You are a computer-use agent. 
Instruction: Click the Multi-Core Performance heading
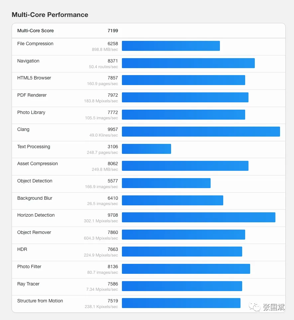tap(50, 15)
